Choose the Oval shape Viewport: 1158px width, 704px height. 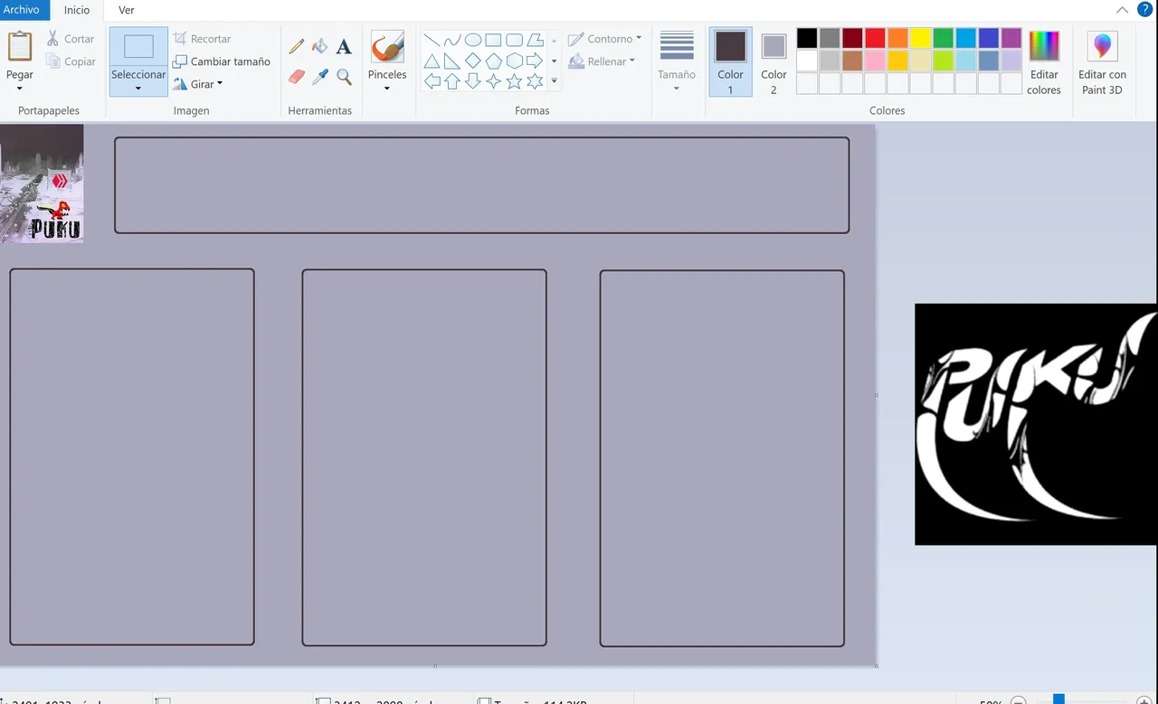click(473, 40)
